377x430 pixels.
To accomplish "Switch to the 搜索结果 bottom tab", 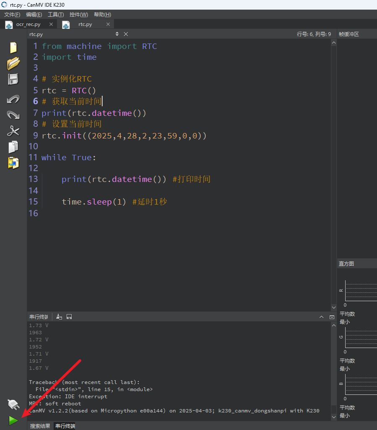I will (40, 426).
